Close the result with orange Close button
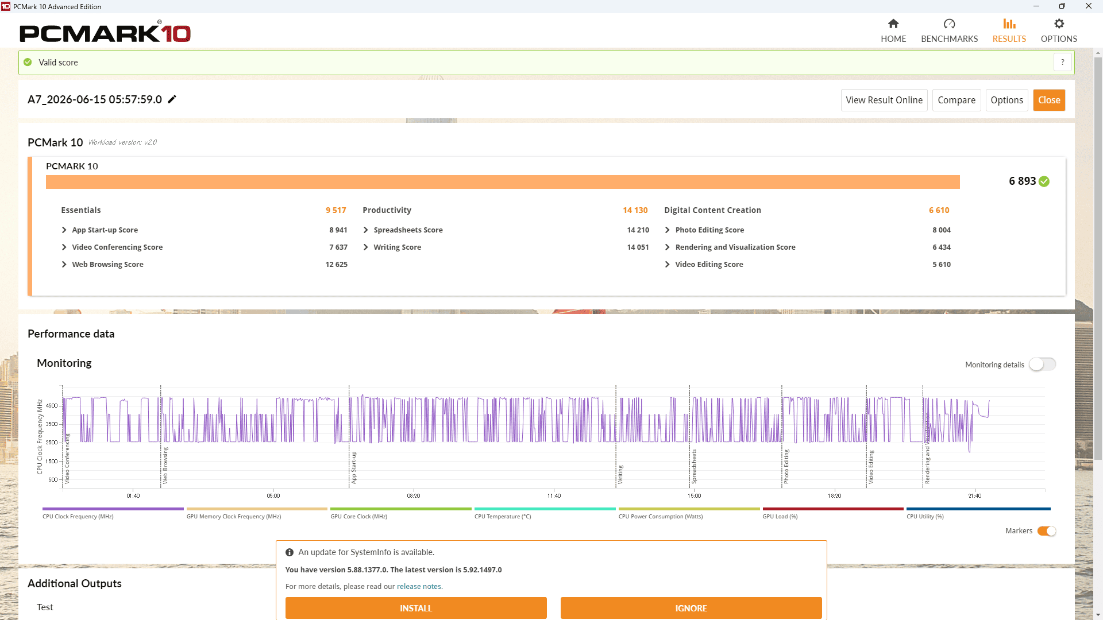 [x=1049, y=100]
